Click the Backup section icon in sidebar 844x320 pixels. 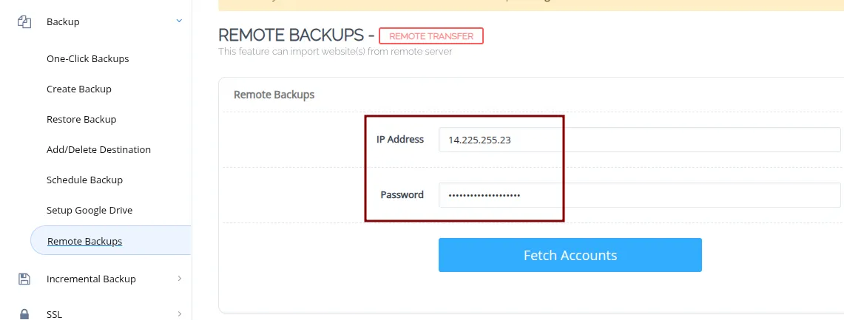(24, 22)
